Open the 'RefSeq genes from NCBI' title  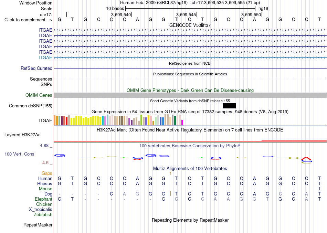(190, 63)
